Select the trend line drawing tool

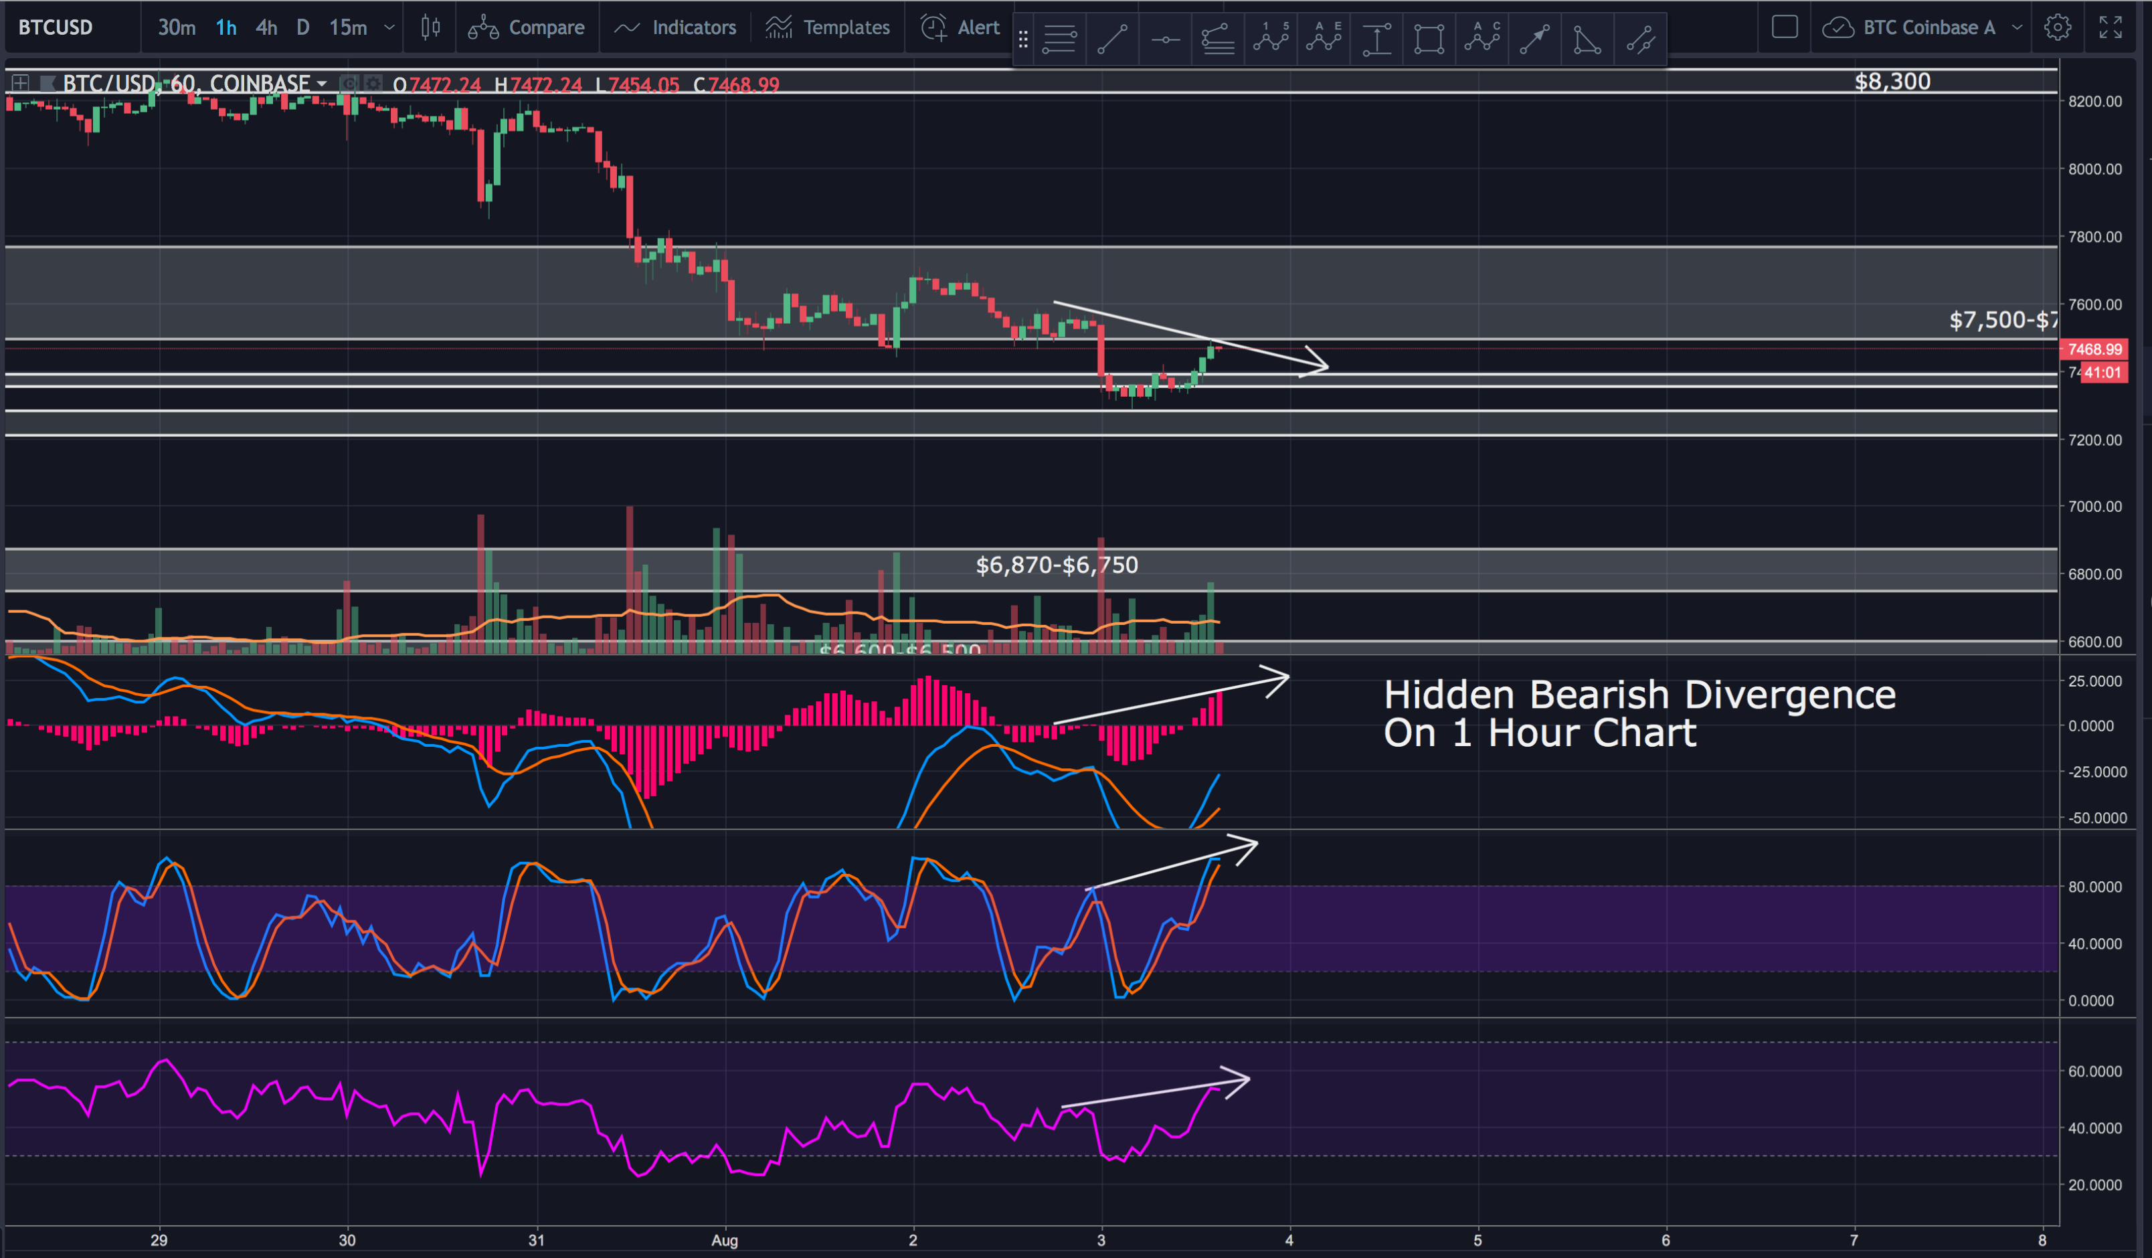coord(1112,38)
